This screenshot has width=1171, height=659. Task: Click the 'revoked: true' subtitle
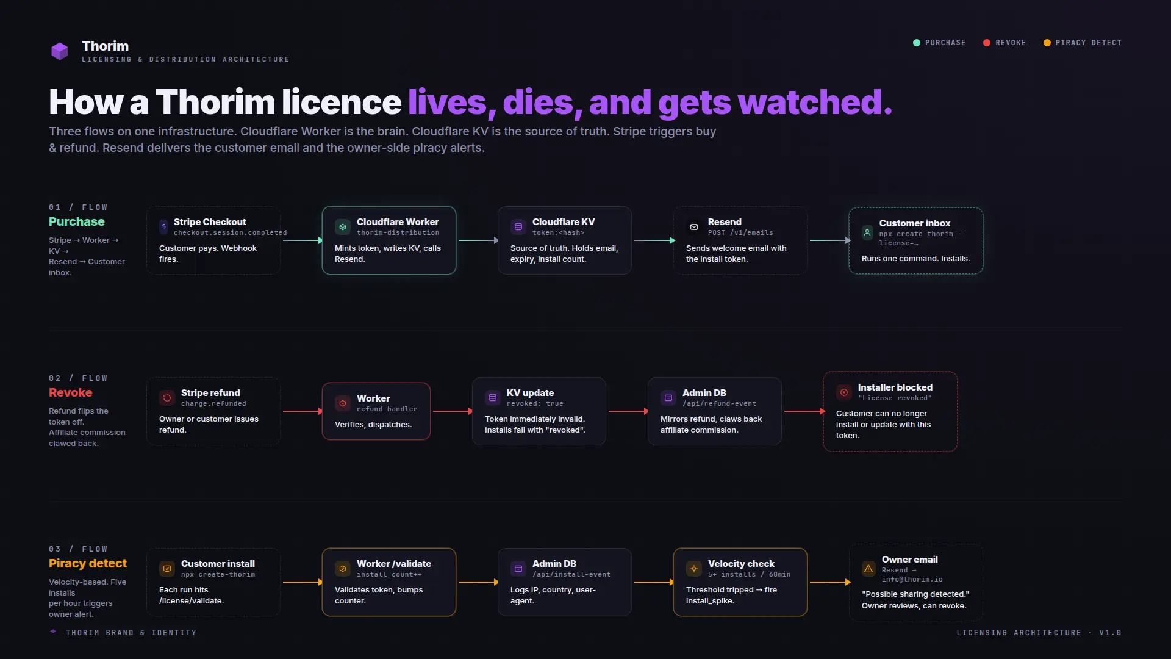click(x=535, y=404)
